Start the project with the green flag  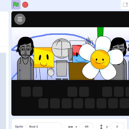tap(16, 5)
